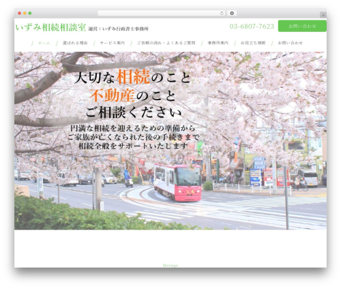
Task: Click the cherry blossom tram hero image
Action: 170,141
